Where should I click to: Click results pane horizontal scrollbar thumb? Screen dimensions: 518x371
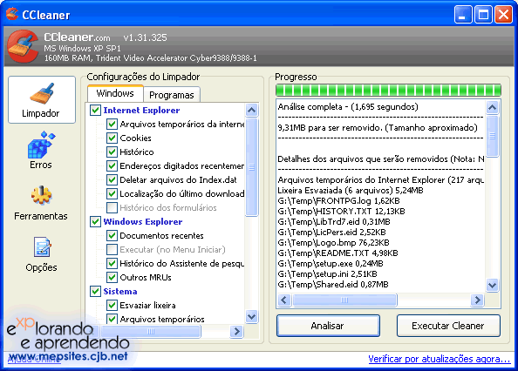tap(344, 300)
